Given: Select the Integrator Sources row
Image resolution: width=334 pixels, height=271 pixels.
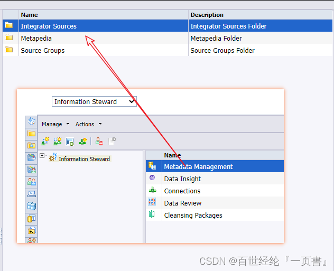Looking at the screenshot, I should [168, 26].
